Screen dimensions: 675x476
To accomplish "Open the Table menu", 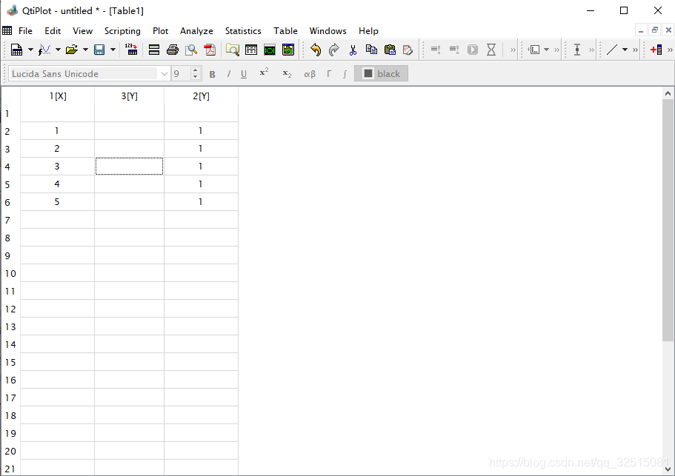I will click(285, 31).
